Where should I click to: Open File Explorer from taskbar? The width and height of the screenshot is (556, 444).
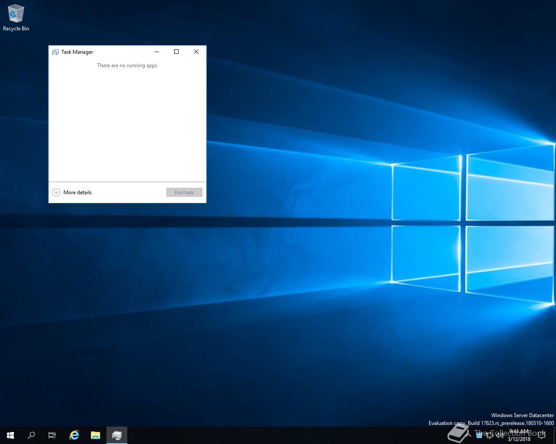96,435
